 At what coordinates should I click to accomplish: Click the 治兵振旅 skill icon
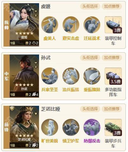71,76
